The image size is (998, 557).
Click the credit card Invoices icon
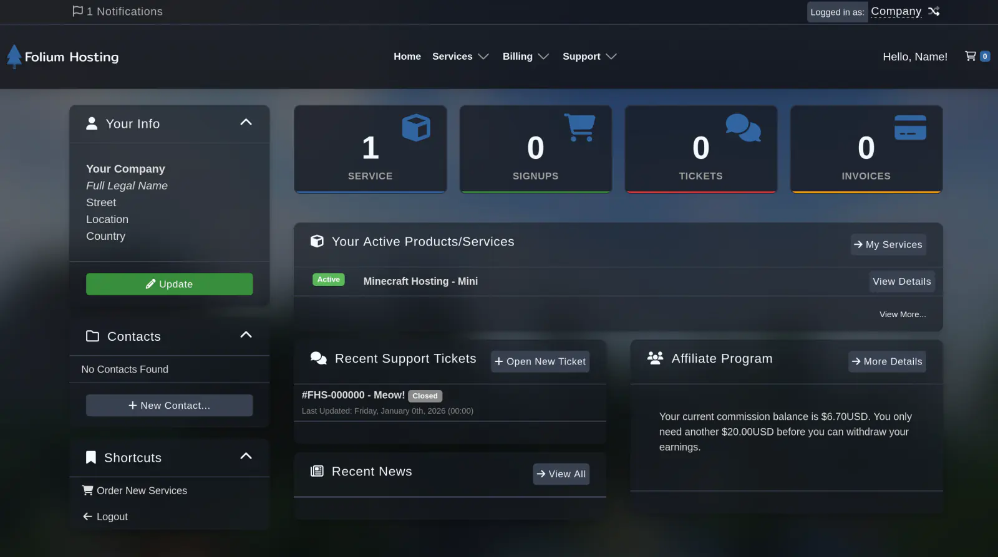point(910,128)
